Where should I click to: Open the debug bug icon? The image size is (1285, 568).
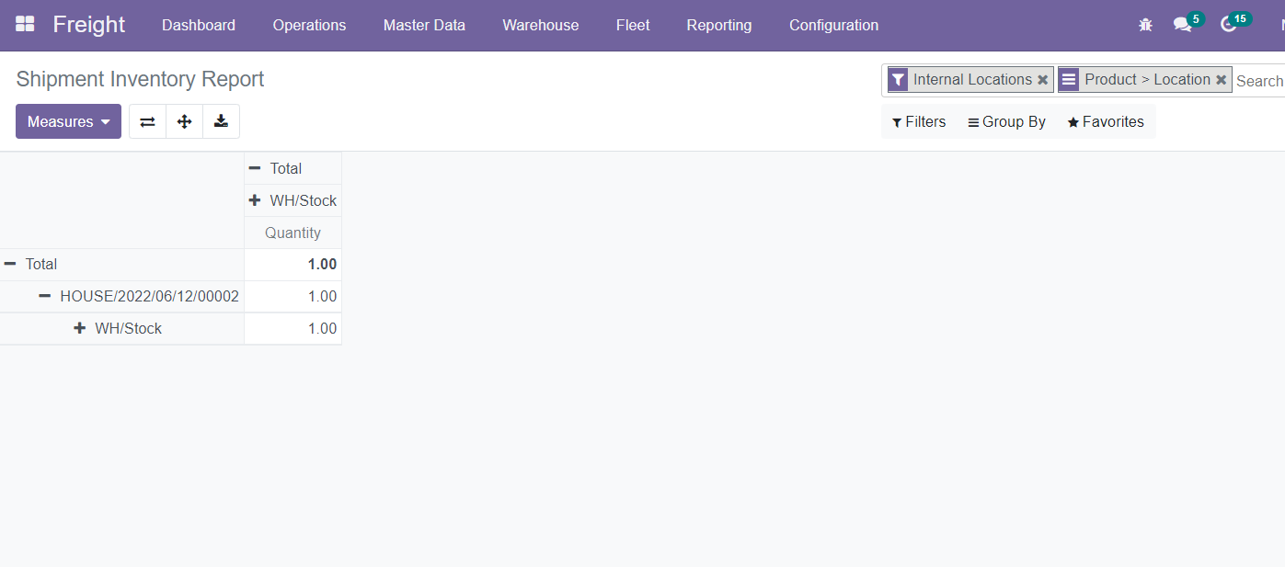1145,25
